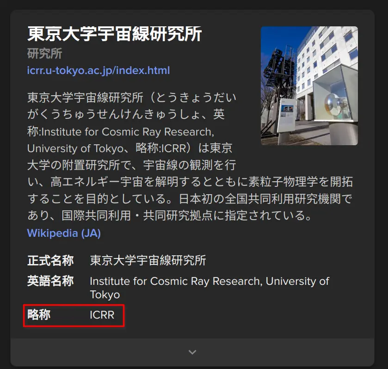Click the 東京大学宇宙線研究所 value beside 正式名称
388x369 pixels.
pos(148,260)
